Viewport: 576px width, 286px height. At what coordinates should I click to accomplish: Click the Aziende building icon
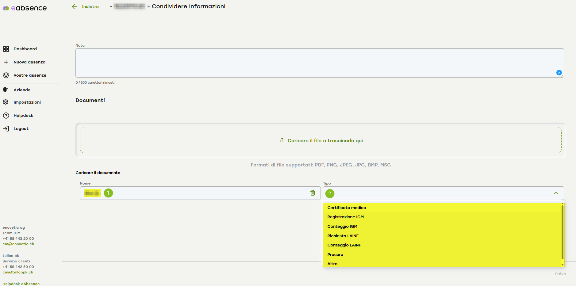6,90
